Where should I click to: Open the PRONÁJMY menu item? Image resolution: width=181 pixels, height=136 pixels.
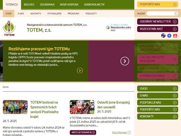pos(74,13)
